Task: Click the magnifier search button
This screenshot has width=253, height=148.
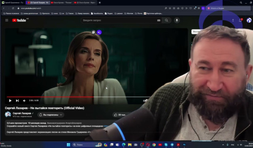Action: 166,20
